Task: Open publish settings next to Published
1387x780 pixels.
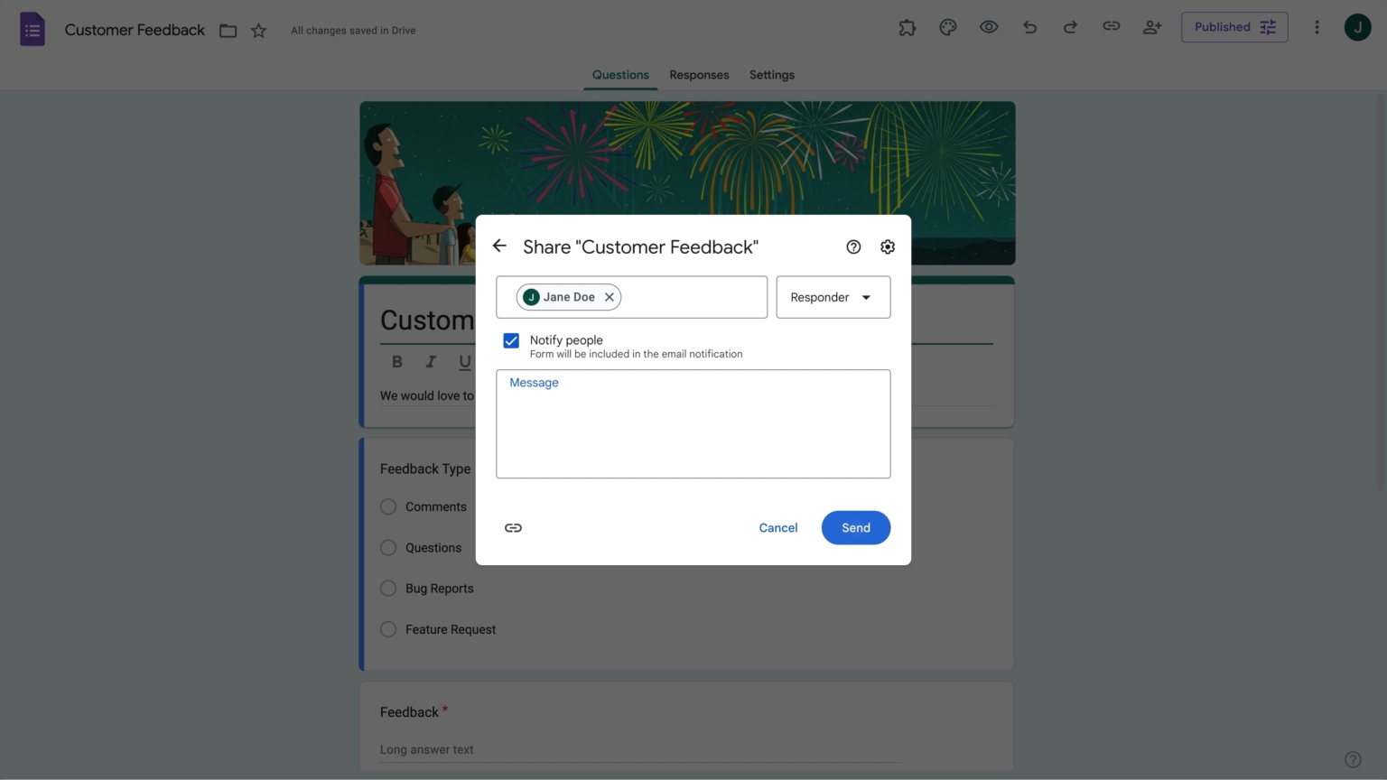Action: tap(1267, 27)
